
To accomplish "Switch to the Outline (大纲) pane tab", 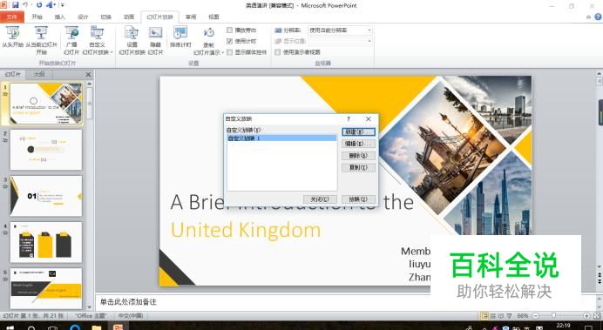I will point(39,74).
